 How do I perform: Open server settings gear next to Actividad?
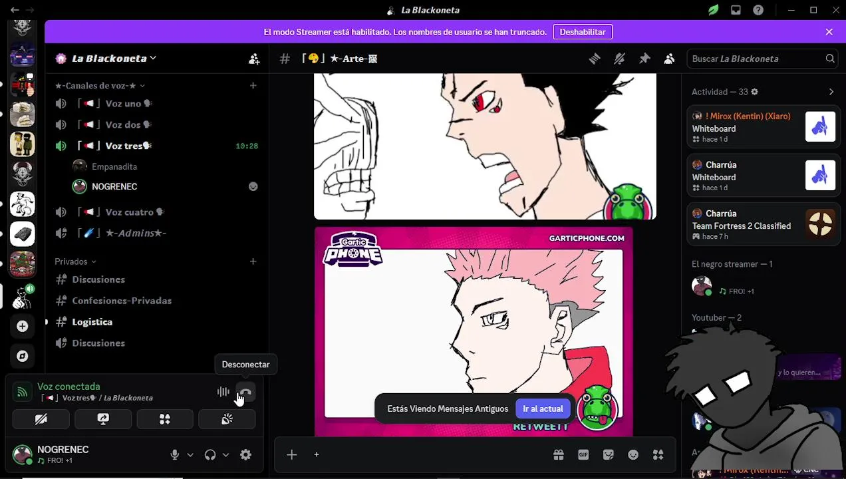point(754,92)
